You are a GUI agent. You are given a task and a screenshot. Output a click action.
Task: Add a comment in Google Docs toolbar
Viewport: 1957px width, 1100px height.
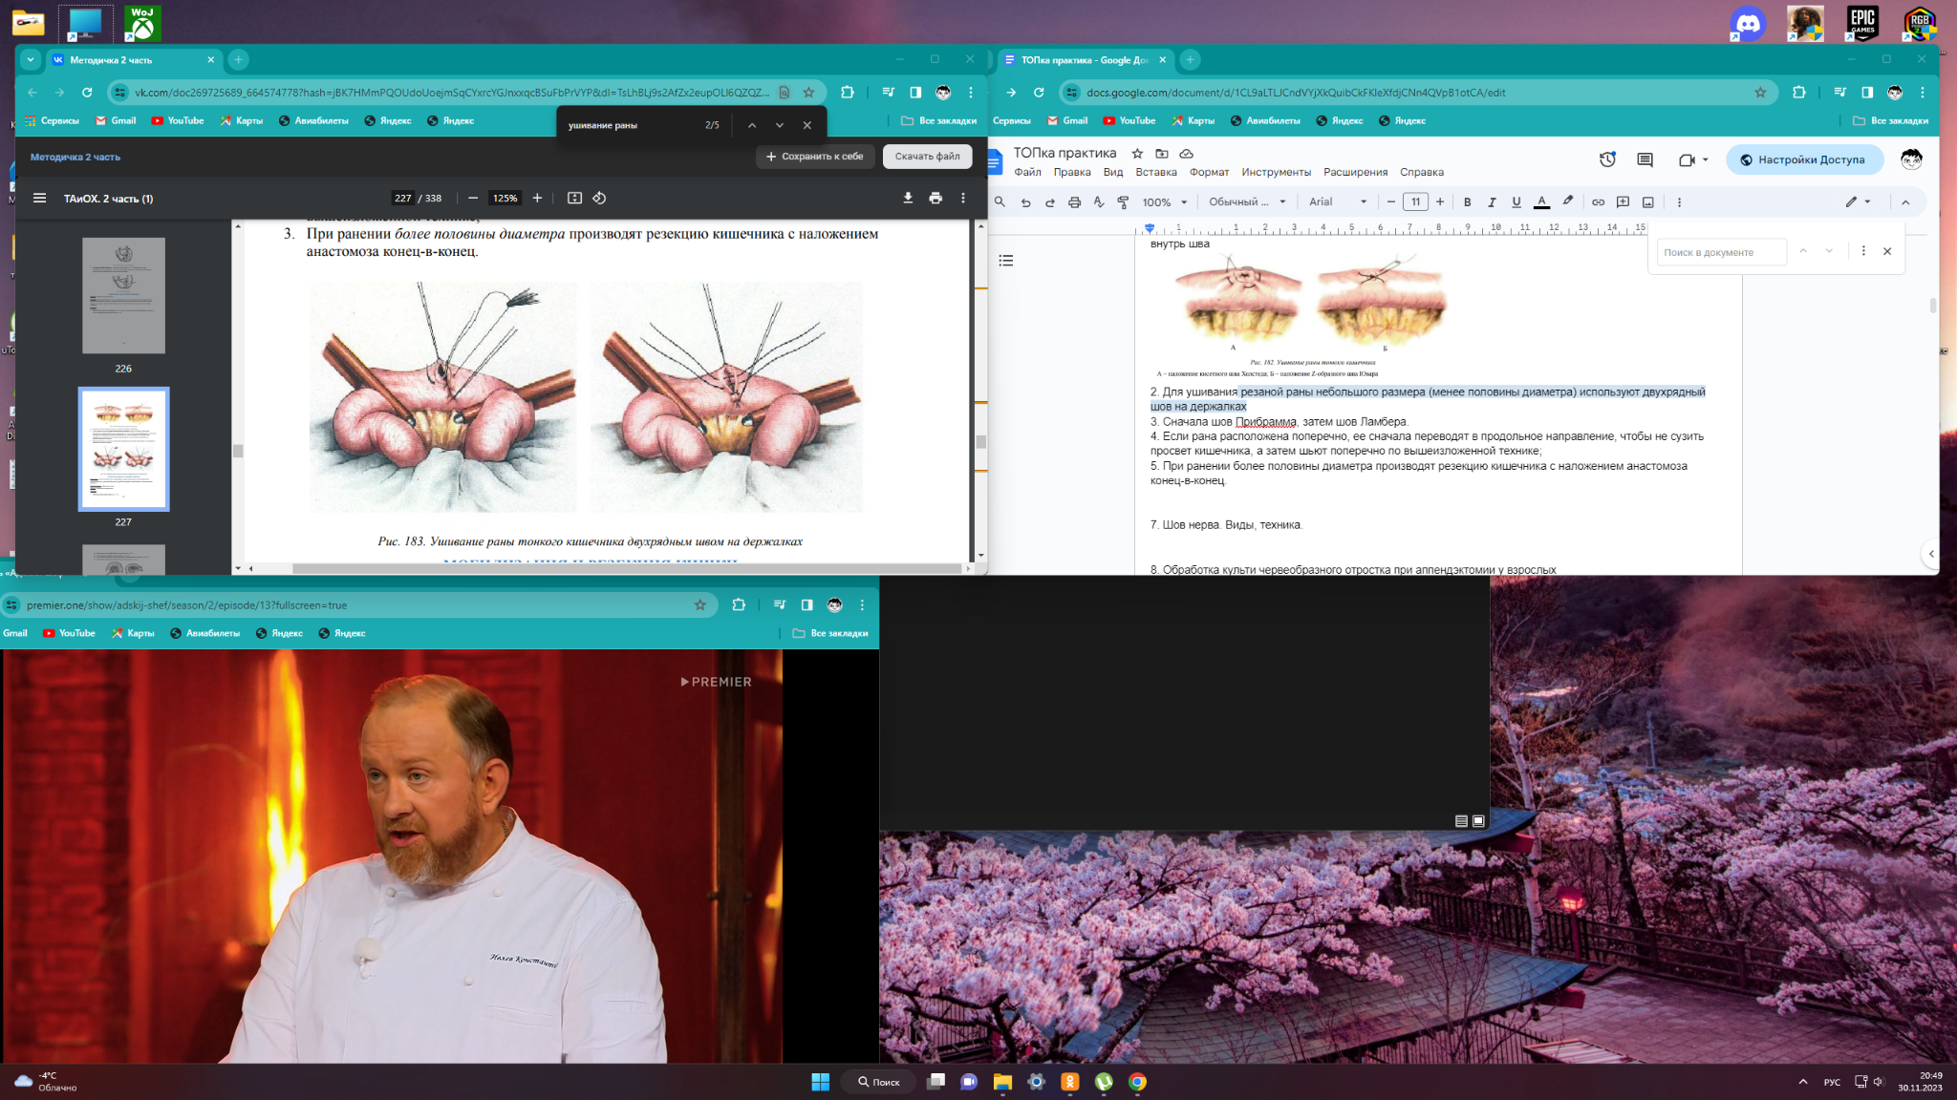point(1623,201)
